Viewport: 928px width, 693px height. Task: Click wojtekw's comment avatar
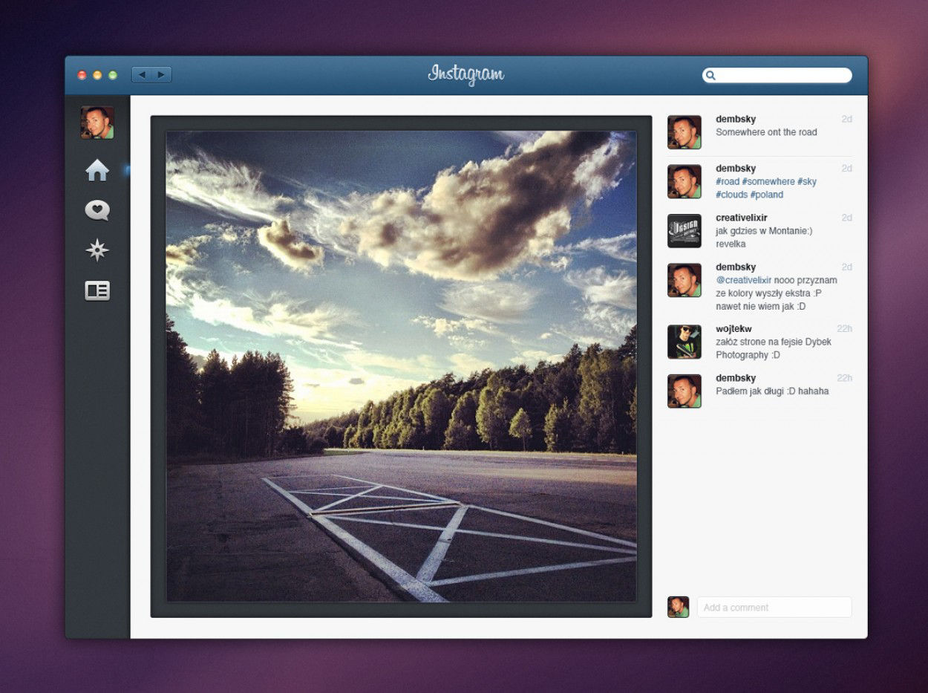tap(684, 342)
